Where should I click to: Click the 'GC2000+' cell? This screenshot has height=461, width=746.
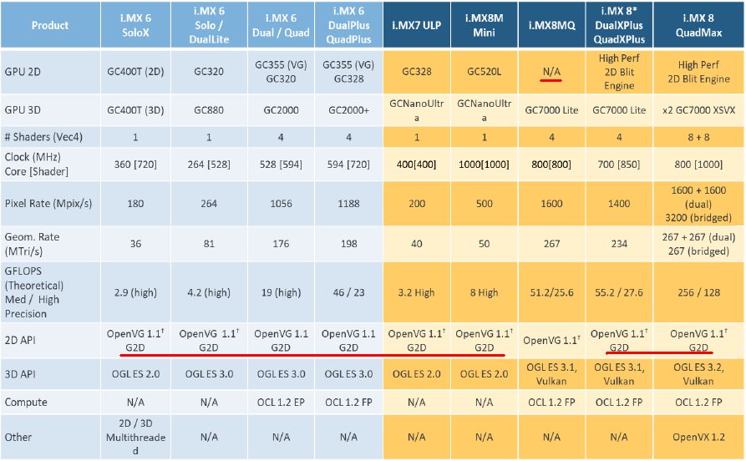click(348, 110)
